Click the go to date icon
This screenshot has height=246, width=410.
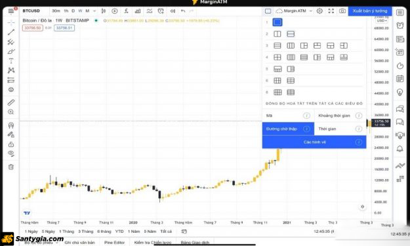pos(184,232)
